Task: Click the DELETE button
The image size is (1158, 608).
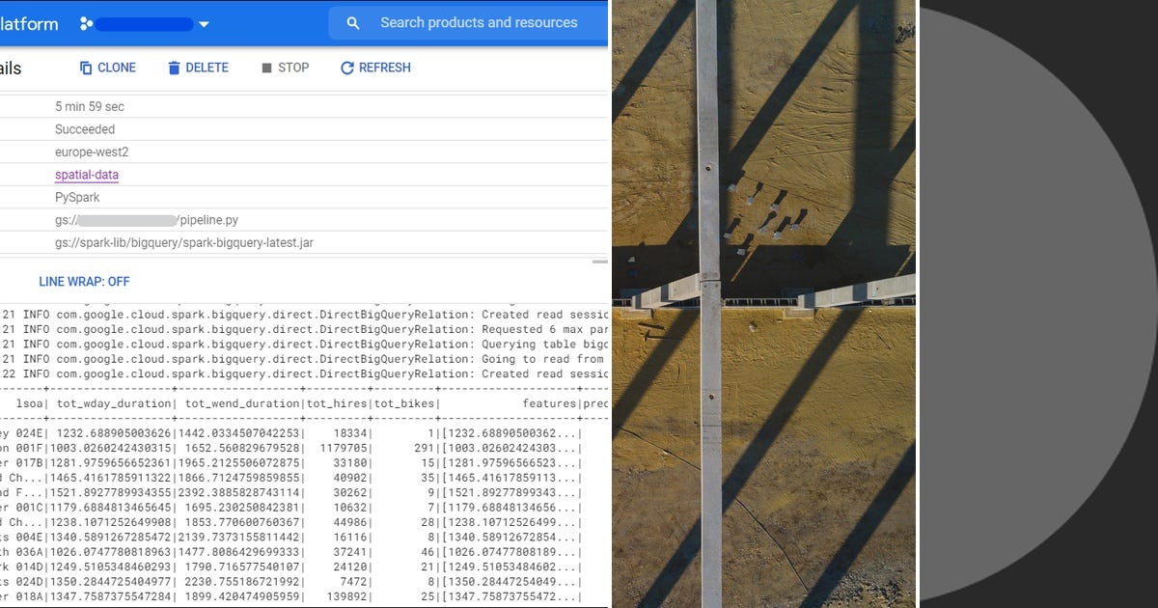Action: [198, 68]
